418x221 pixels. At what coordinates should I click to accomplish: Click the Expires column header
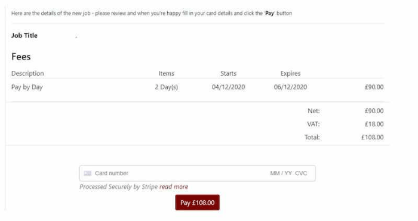[x=290, y=73]
